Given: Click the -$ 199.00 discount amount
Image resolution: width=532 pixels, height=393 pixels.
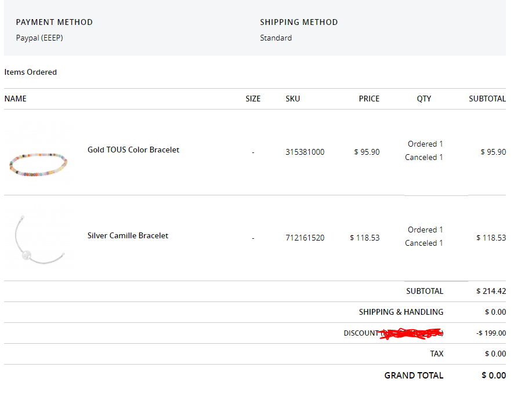Looking at the screenshot, I should pyautogui.click(x=491, y=333).
